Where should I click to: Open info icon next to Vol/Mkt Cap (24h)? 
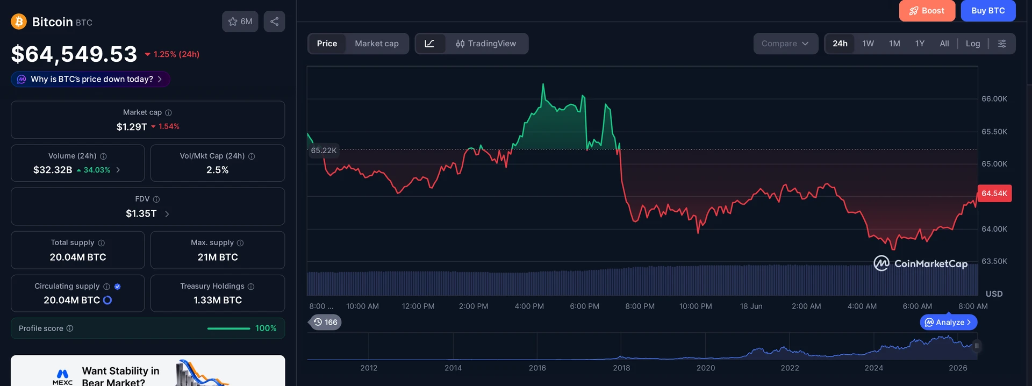point(252,156)
